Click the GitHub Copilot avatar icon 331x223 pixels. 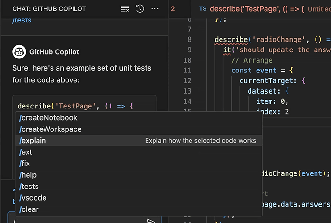pyautogui.click(x=19, y=52)
